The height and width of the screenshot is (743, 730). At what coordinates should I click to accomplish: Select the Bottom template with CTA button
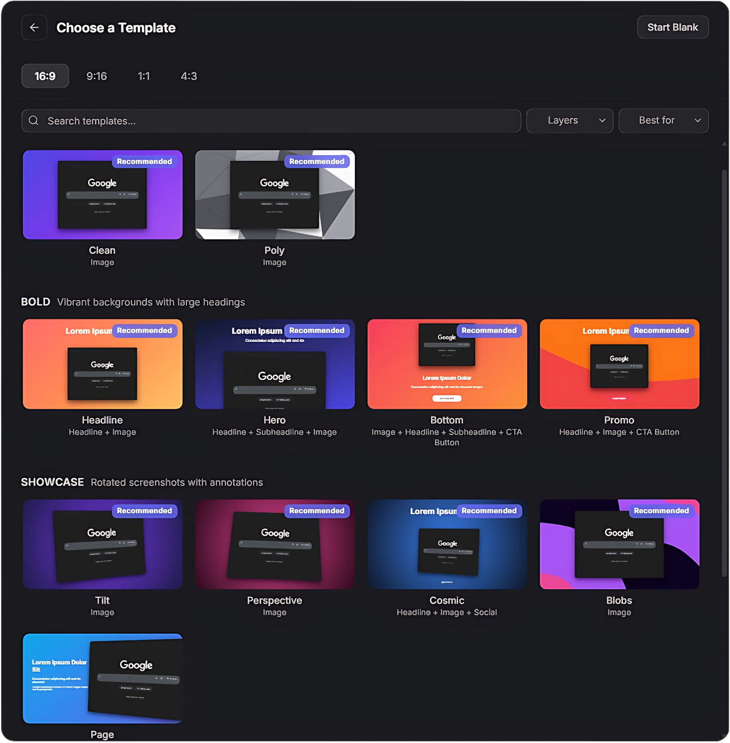tap(447, 364)
